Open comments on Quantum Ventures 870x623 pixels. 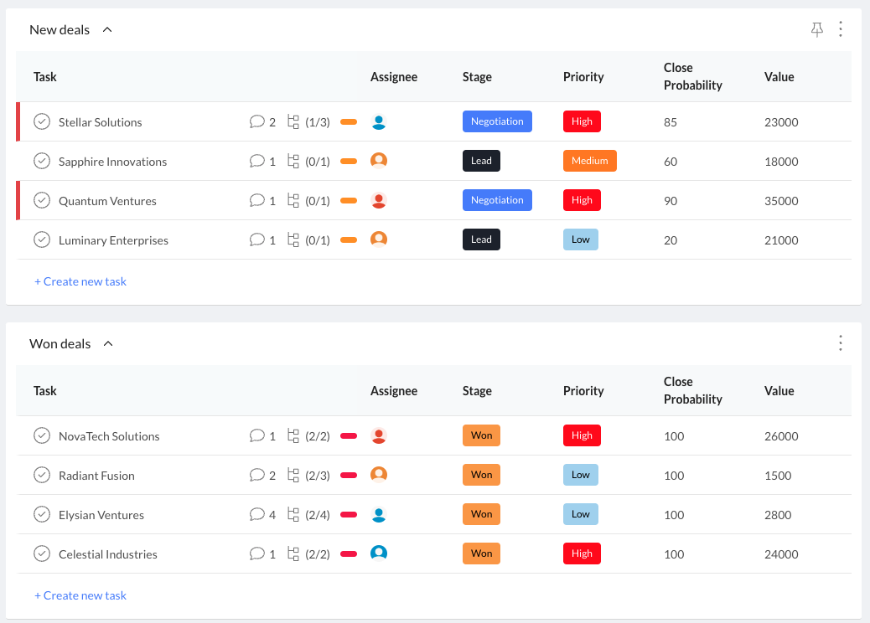click(x=257, y=200)
